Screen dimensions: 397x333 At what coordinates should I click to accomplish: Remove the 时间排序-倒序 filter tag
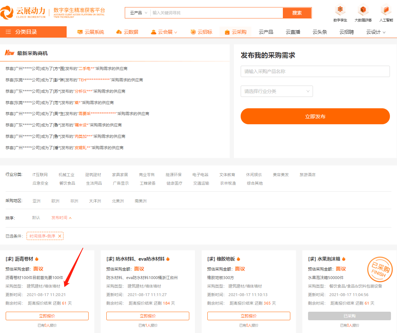pyautogui.click(x=60, y=236)
